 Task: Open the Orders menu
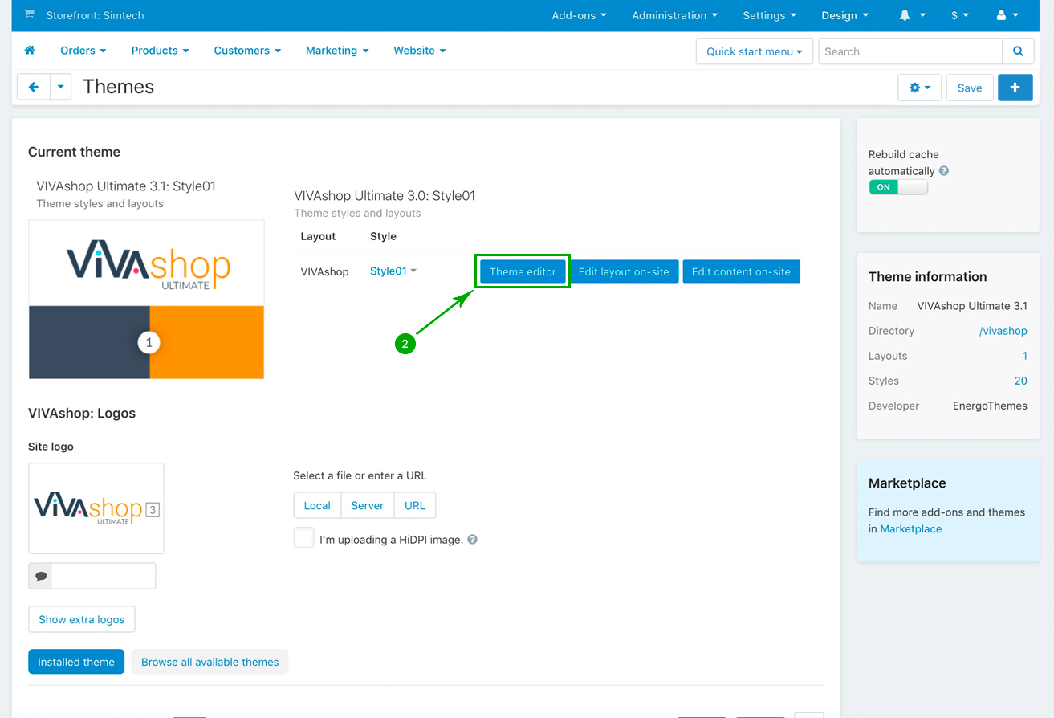point(83,51)
